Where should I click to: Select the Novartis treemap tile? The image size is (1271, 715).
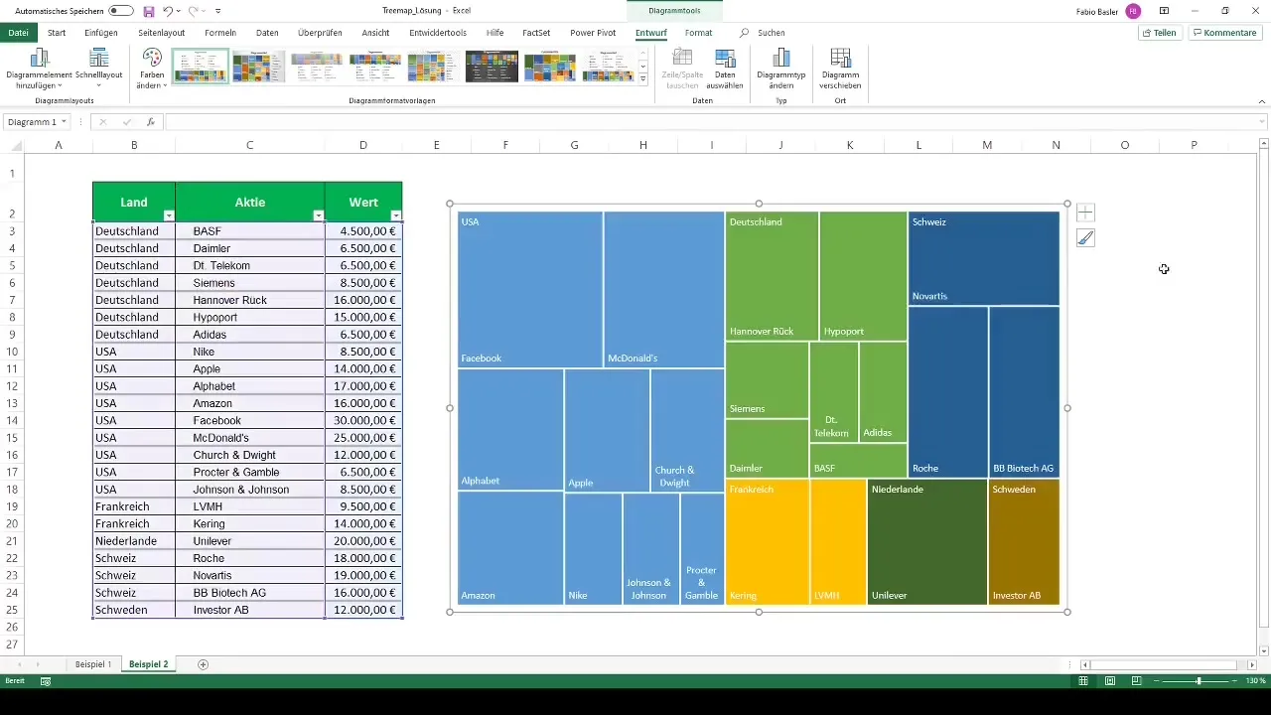click(x=984, y=258)
